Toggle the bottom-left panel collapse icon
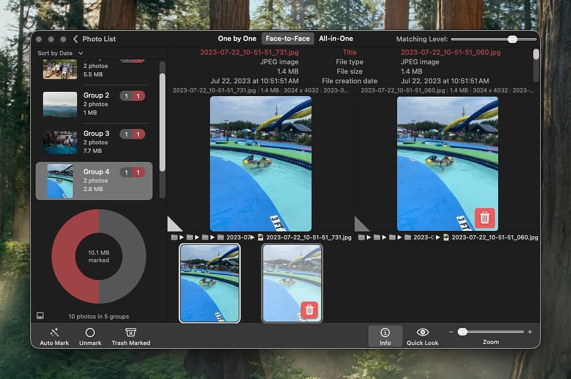 (40, 316)
